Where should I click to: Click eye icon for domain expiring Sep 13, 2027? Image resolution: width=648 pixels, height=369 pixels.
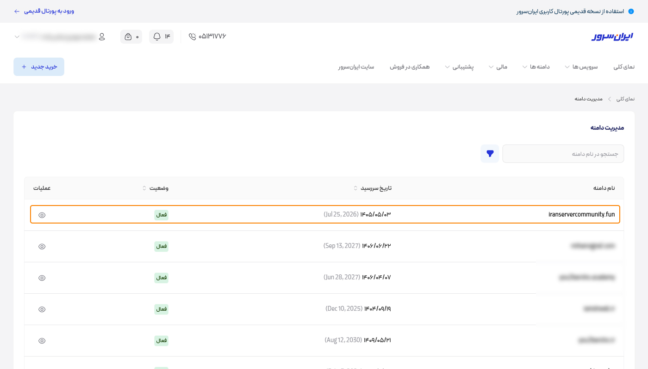click(42, 247)
